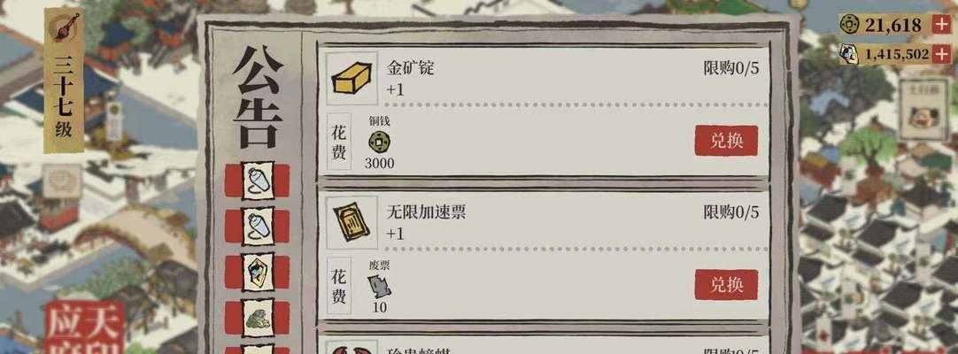
Task: Select the second shaker bottle tab in sidebar
Action: click(x=258, y=227)
